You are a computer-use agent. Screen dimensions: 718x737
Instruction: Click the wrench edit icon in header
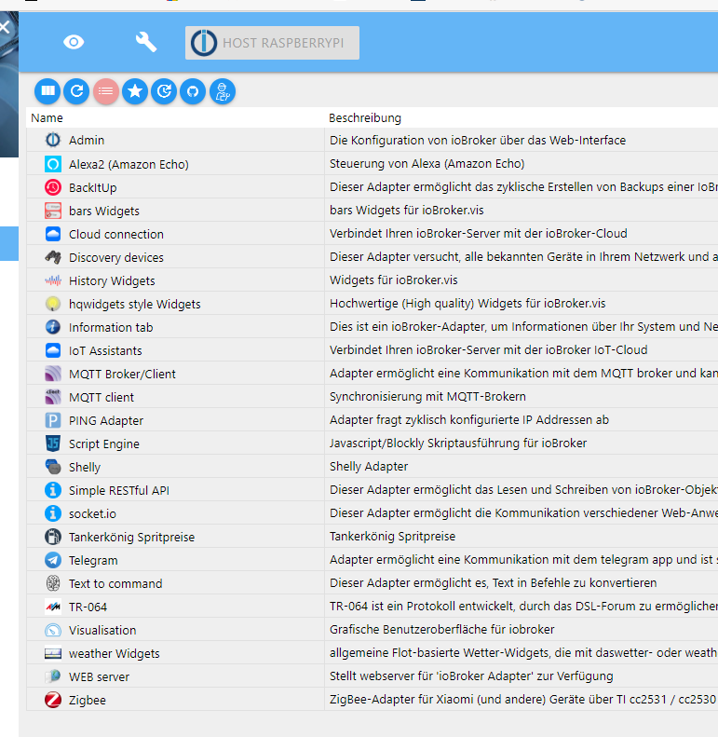pyautogui.click(x=145, y=42)
